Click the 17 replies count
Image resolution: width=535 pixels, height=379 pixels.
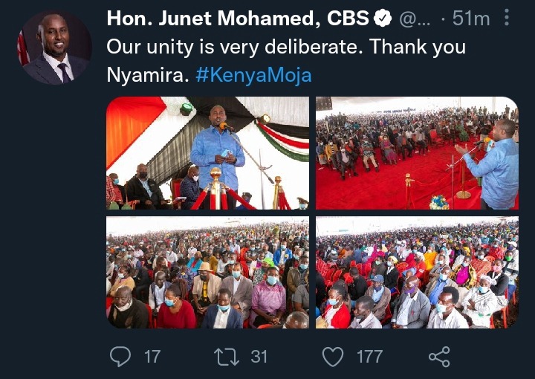[x=152, y=357]
